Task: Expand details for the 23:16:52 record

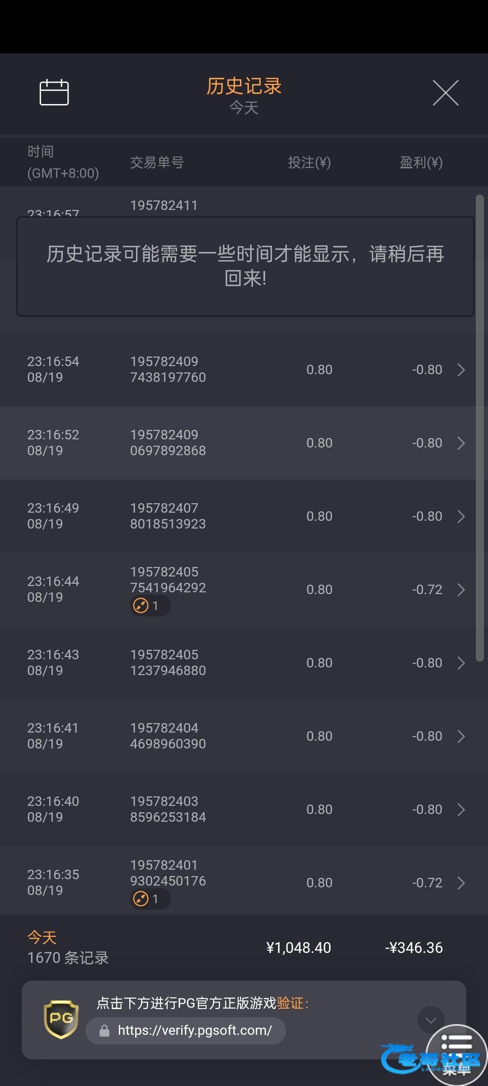Action: tap(461, 443)
